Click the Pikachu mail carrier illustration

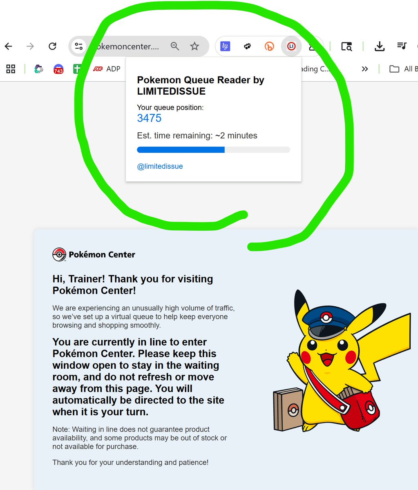[x=342, y=361]
